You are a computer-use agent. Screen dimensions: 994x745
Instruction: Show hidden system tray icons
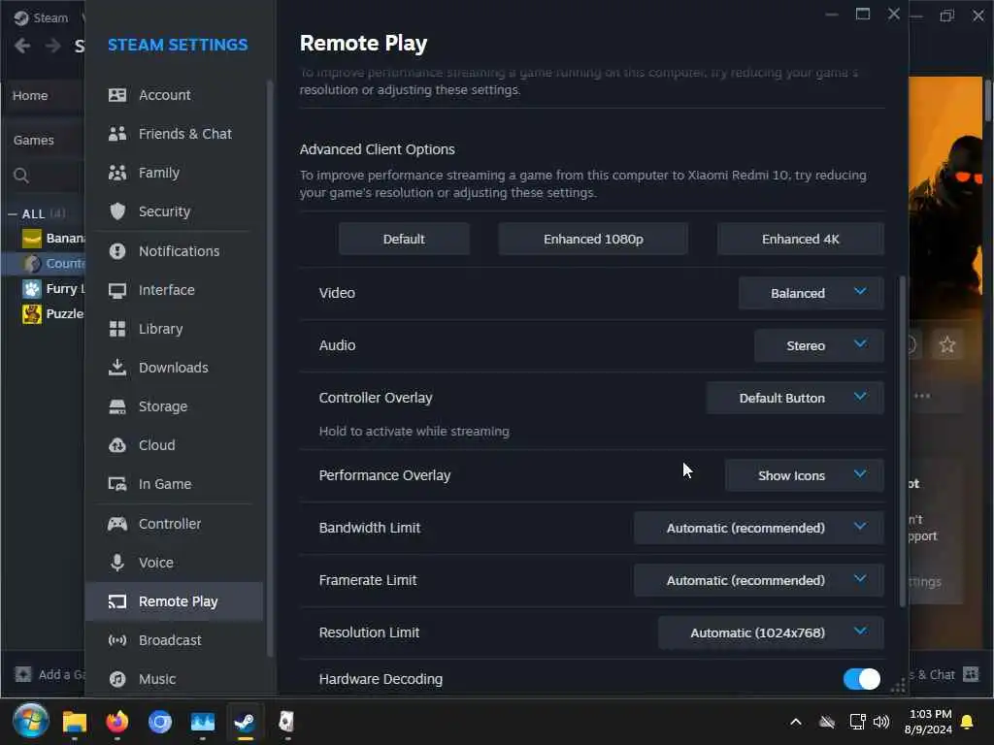[796, 722]
